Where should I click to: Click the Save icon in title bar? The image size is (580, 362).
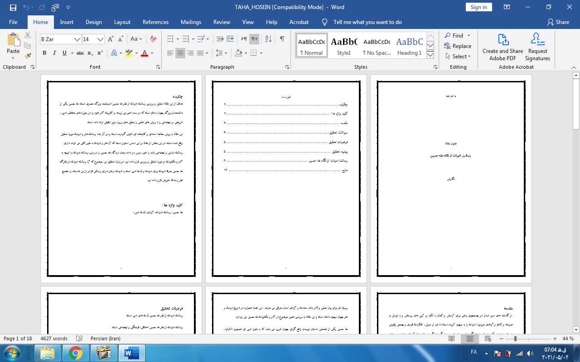13,7
